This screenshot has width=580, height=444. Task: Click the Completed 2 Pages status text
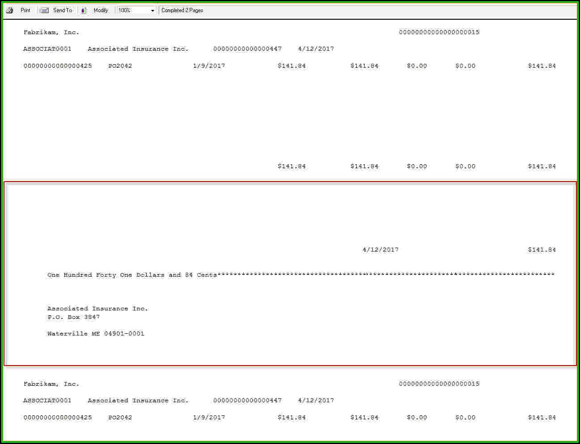(x=182, y=10)
